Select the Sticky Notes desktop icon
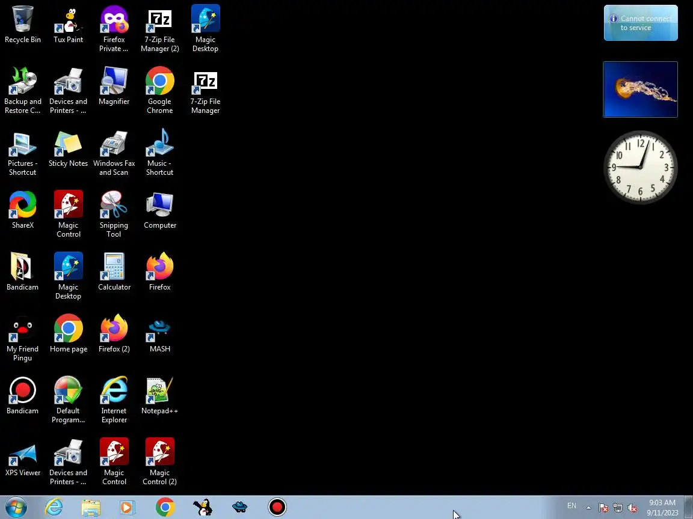This screenshot has width=693, height=519. (68, 148)
